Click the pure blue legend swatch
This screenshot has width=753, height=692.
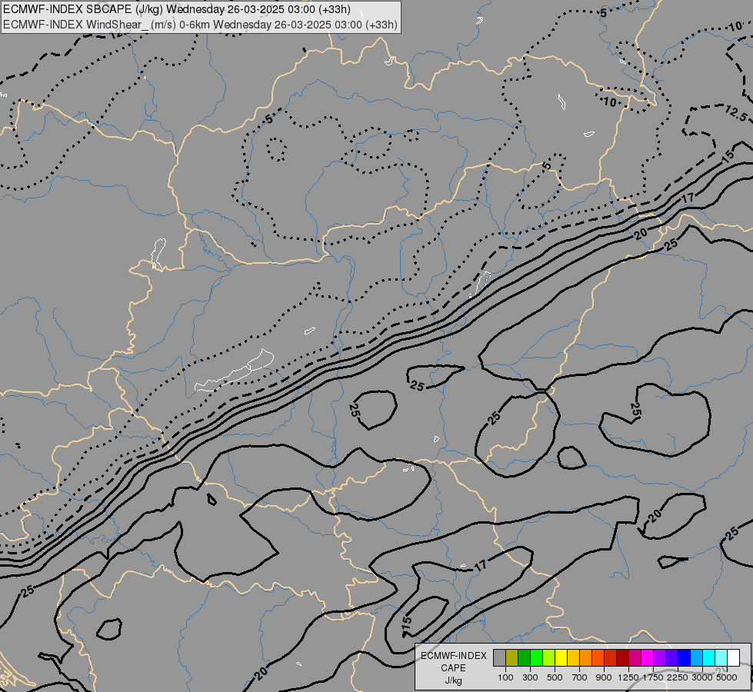click(x=685, y=657)
